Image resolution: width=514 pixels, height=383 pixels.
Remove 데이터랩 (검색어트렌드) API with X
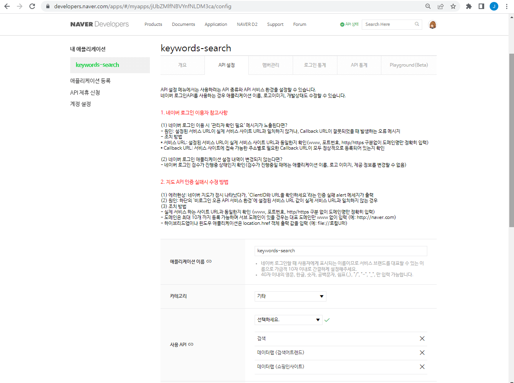click(422, 353)
